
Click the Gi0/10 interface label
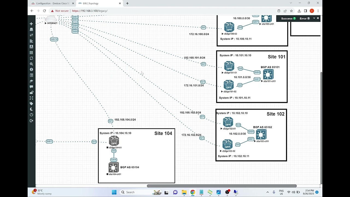click(54, 39)
